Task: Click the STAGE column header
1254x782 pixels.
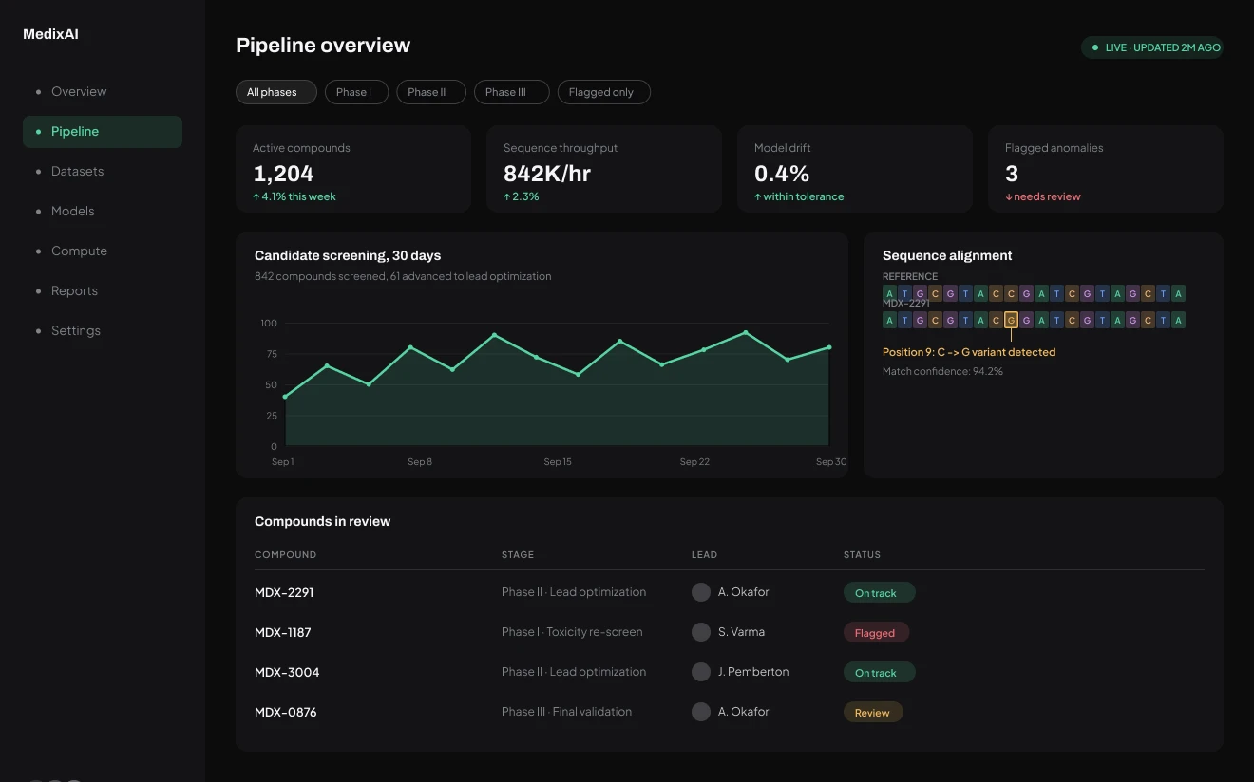Action: (x=518, y=555)
